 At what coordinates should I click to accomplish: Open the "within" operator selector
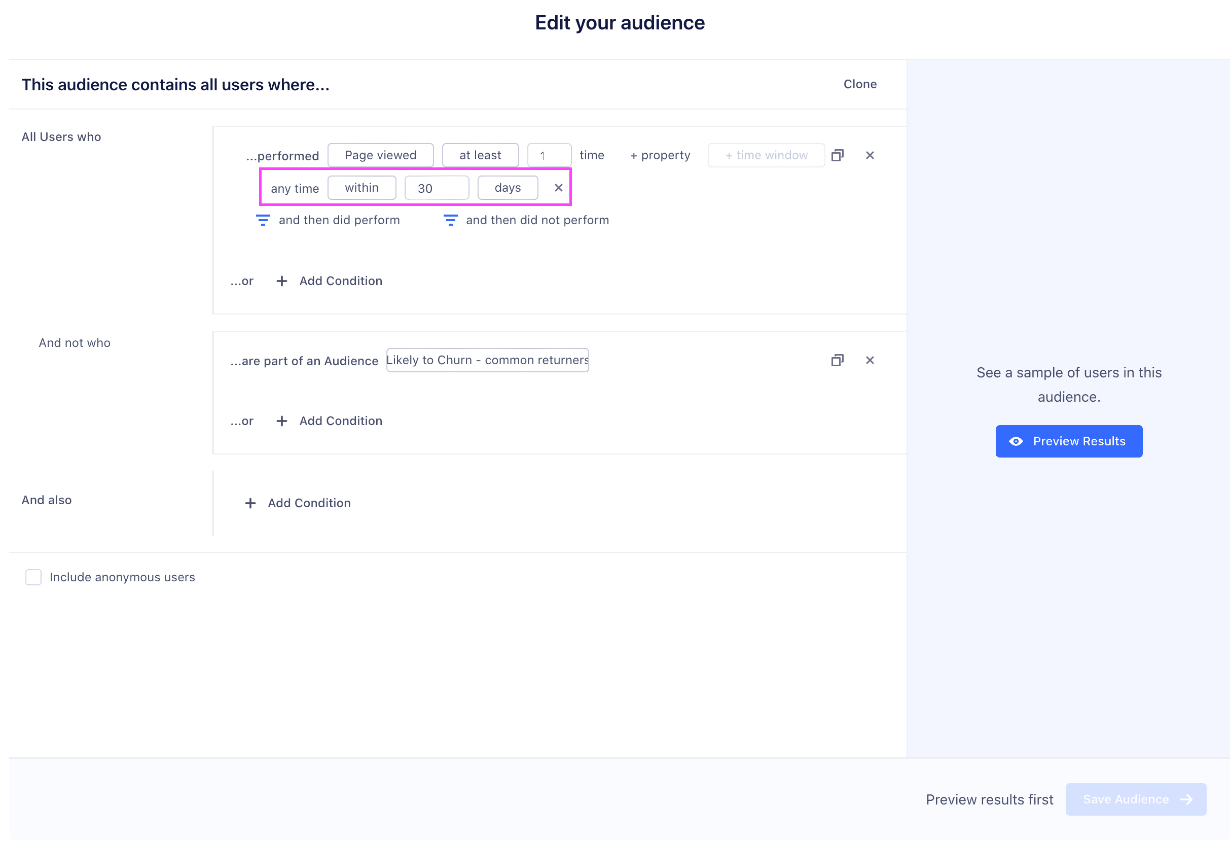coord(362,188)
